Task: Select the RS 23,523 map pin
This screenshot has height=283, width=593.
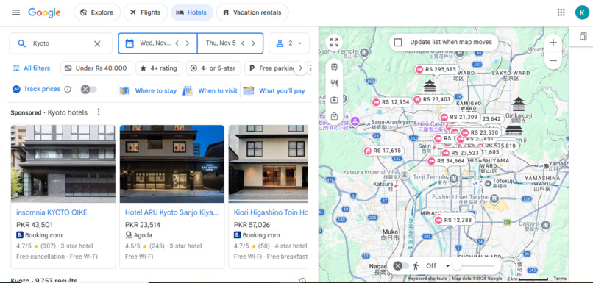Action: [461, 153]
